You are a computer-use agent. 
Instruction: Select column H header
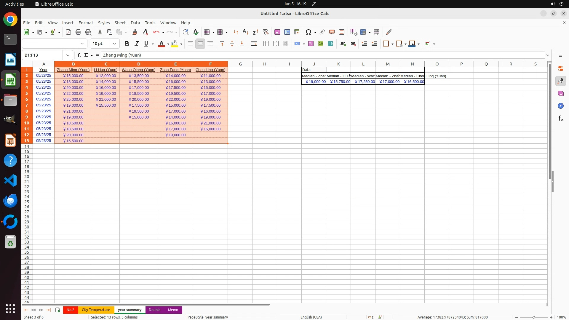coord(264,64)
